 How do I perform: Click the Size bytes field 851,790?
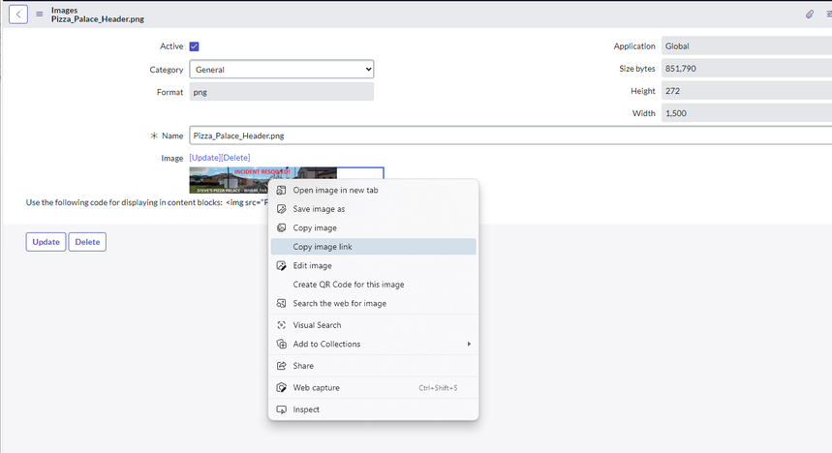tap(747, 69)
